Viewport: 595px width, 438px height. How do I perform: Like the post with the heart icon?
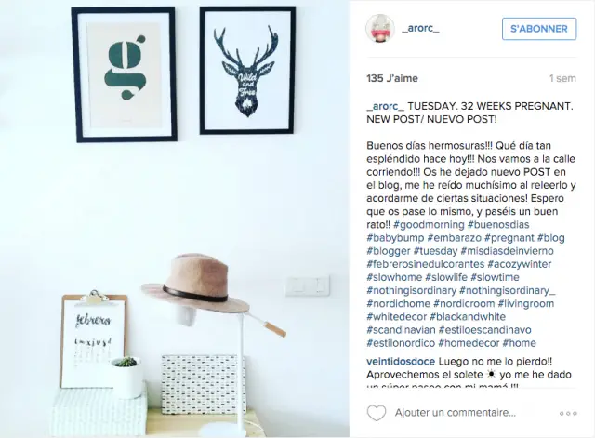click(x=377, y=413)
